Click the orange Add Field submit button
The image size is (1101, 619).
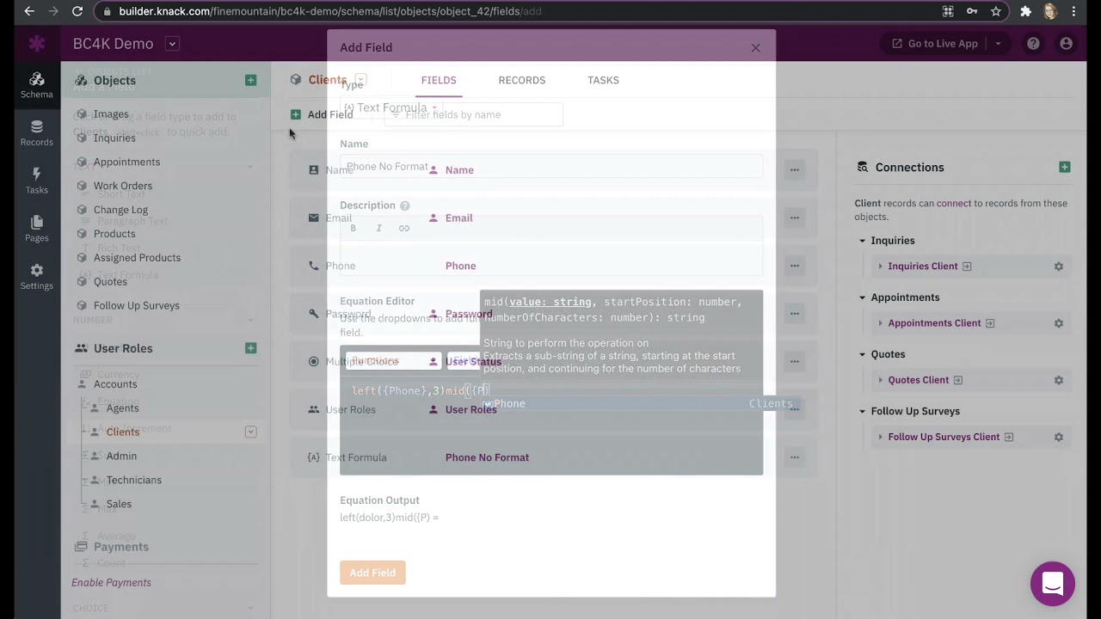pos(372,573)
